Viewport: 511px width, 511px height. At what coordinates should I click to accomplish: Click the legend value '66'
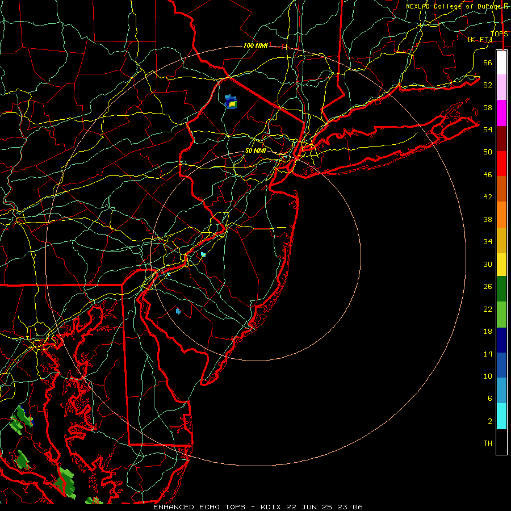coord(488,62)
